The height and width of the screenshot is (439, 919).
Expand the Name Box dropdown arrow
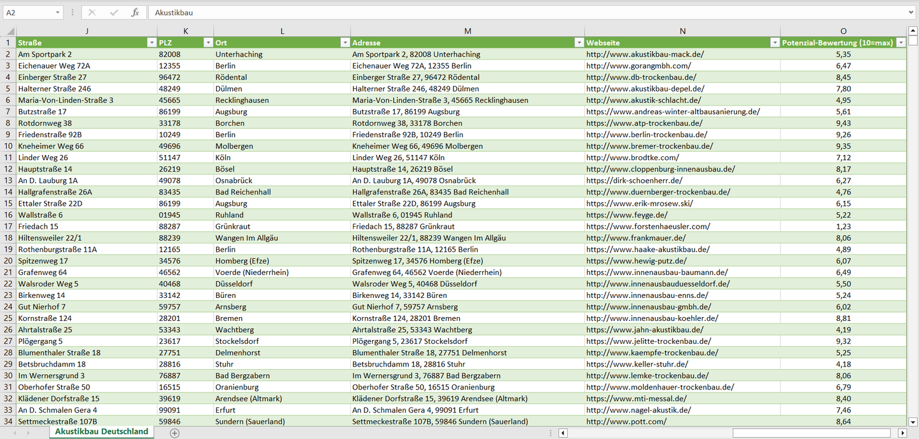click(x=57, y=13)
